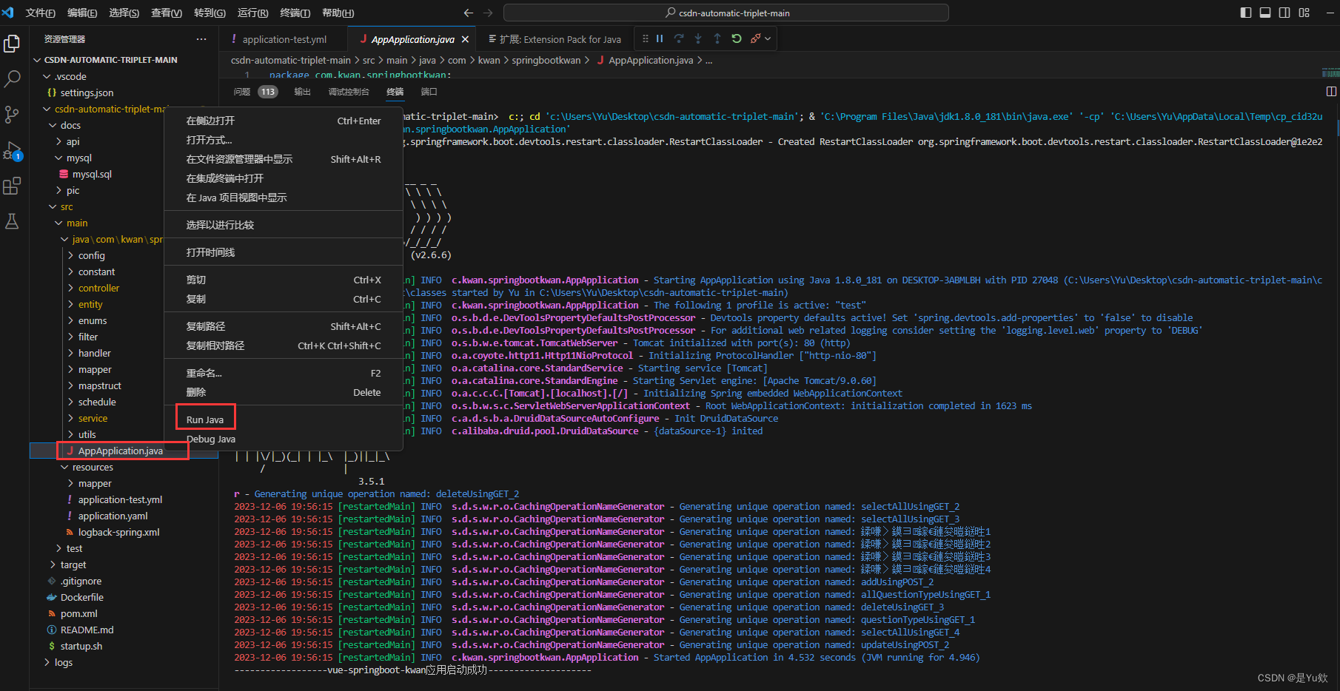
Task: Click the step over debug icon
Action: tap(679, 38)
